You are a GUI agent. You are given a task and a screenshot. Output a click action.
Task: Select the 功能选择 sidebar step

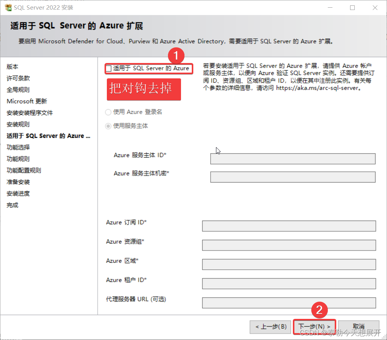18,147
